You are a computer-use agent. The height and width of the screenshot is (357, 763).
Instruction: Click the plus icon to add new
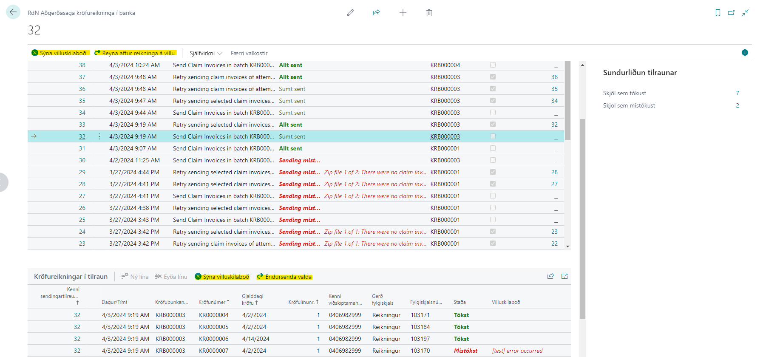[403, 13]
